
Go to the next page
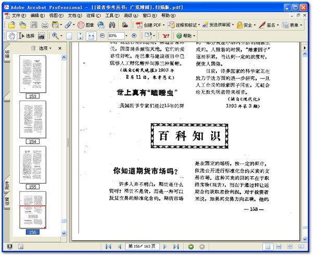click(165, 247)
